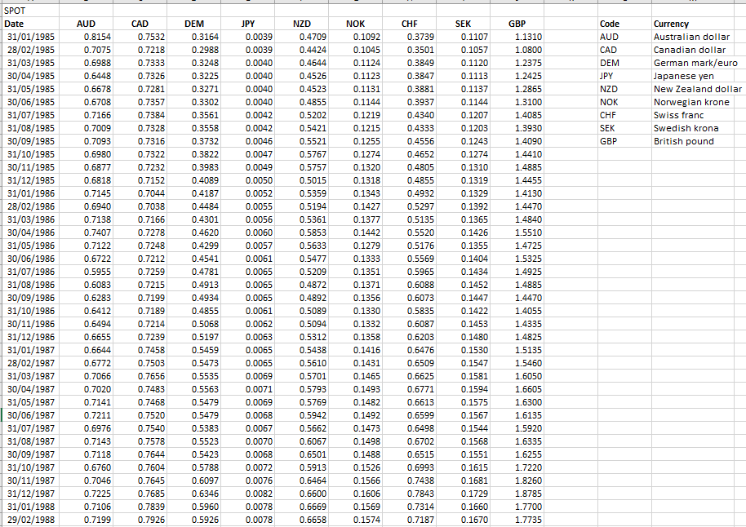Select GBP value 1.8785
Screen dimensions: 746x527
[x=517, y=494]
